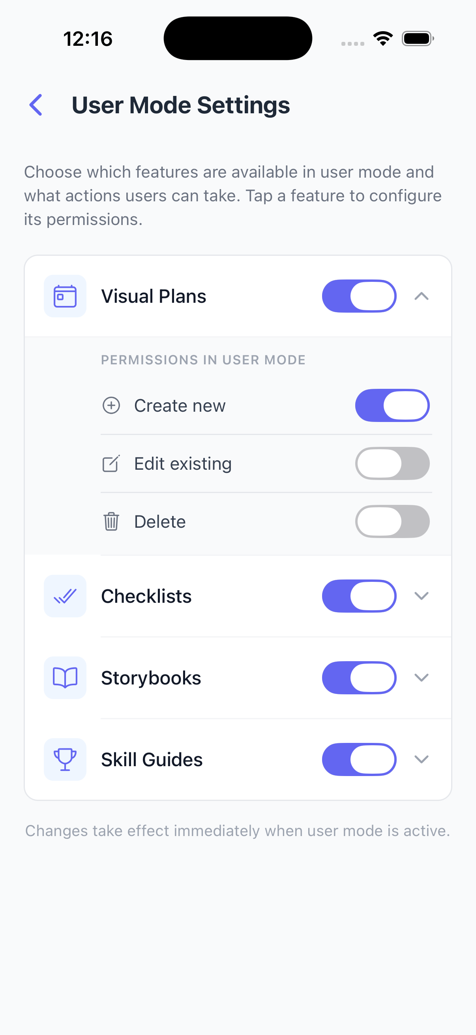Tap the Checklists double-check icon
The width and height of the screenshot is (476, 1035).
click(65, 596)
